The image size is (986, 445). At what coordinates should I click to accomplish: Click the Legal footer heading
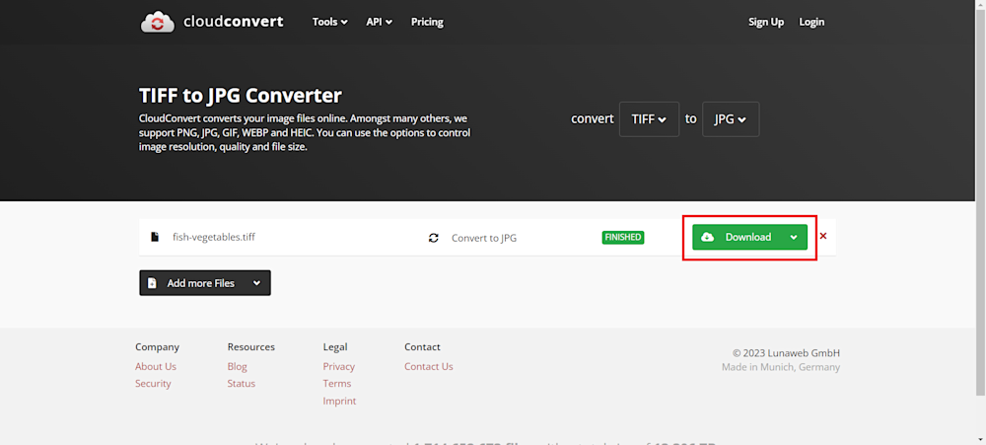(x=335, y=346)
